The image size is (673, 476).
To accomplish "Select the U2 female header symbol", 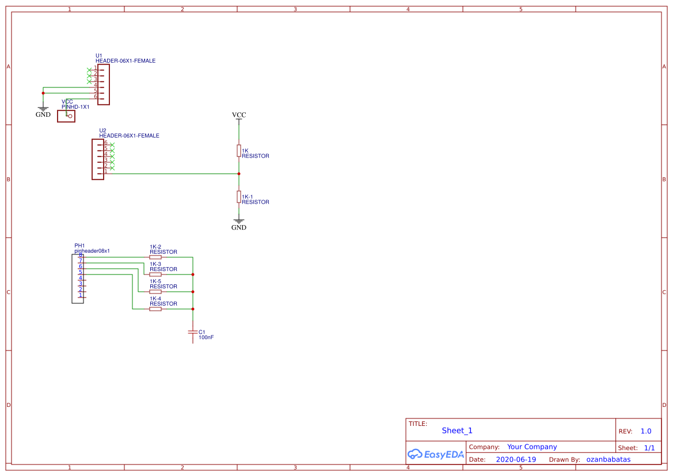I will click(x=97, y=159).
